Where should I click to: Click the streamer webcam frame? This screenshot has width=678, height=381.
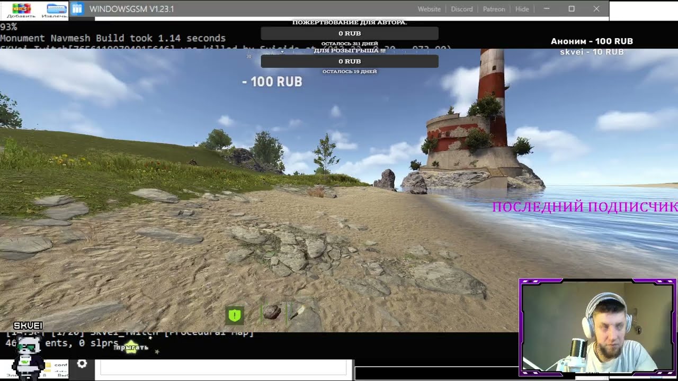(597, 326)
